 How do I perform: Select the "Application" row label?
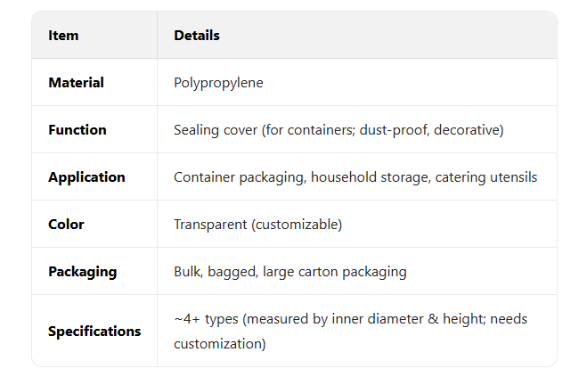[86, 177]
